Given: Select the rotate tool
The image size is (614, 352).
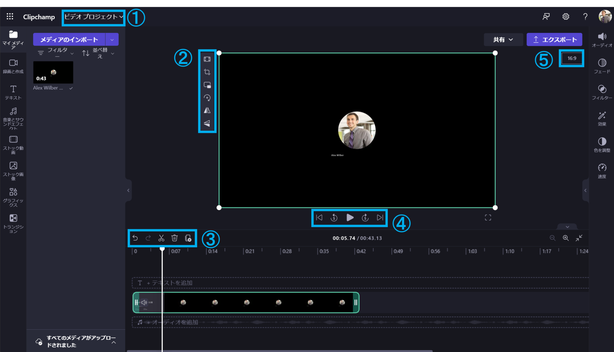Looking at the screenshot, I should [x=207, y=98].
